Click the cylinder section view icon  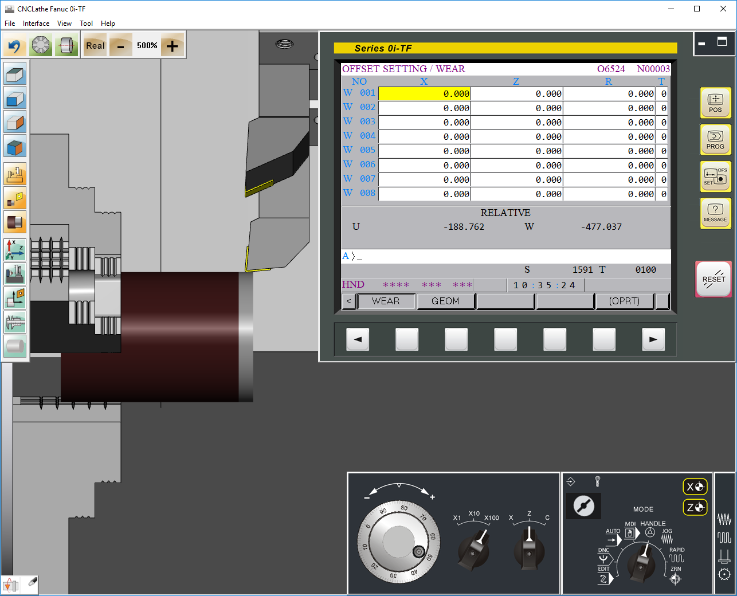(66, 45)
